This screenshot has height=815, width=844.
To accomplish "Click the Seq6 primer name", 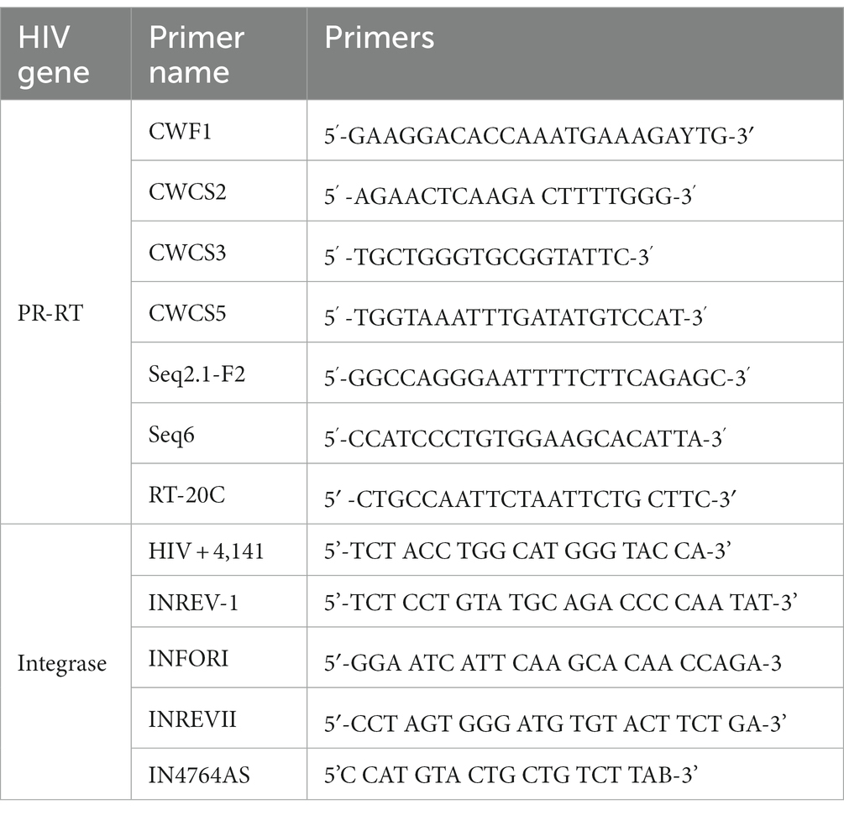I will tap(171, 435).
